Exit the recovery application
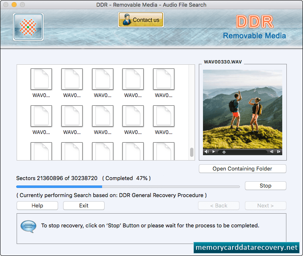 click(x=84, y=205)
